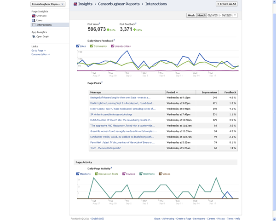Open Users in Page Insights
This screenshot has width=276, height=221.
[x=39, y=20]
